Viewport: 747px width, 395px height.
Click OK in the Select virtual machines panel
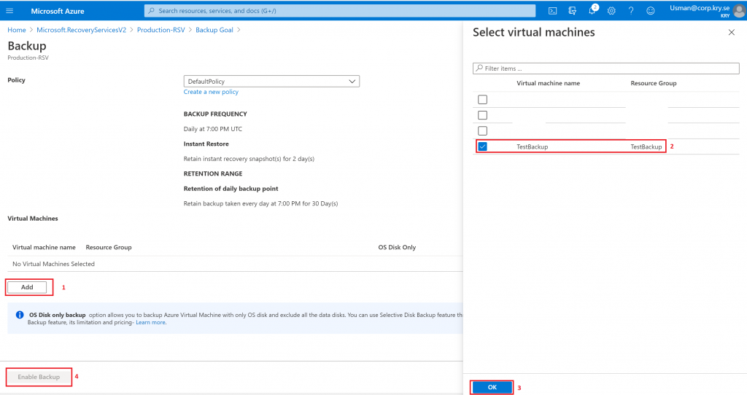click(x=492, y=388)
